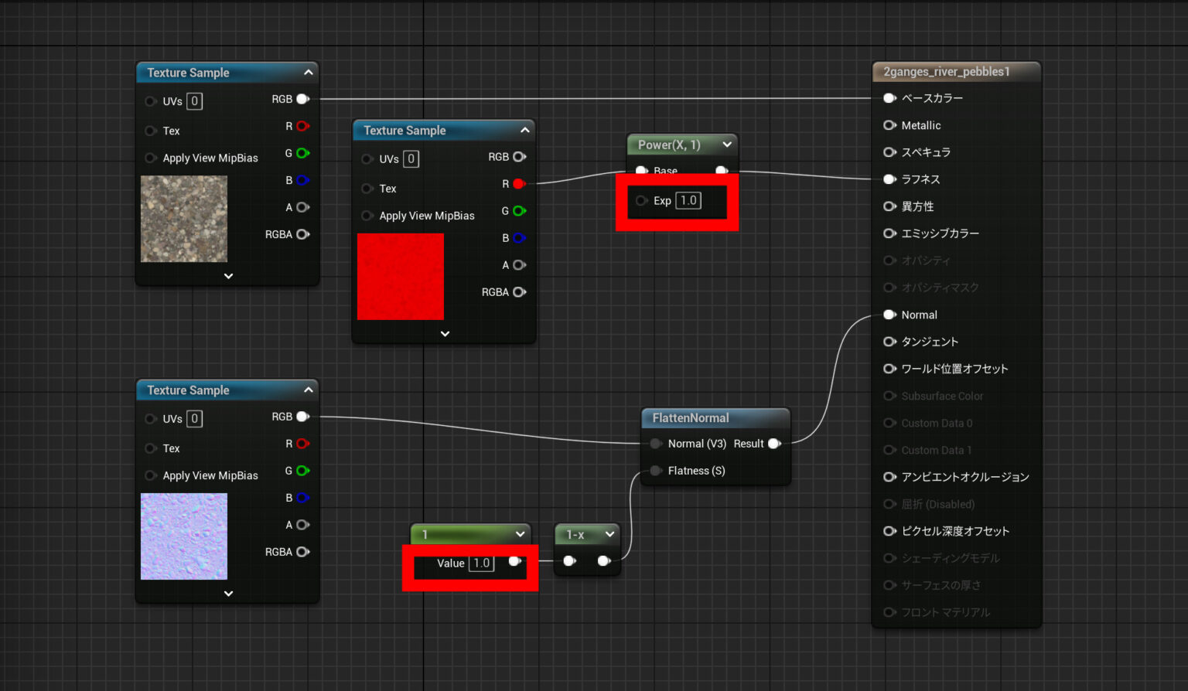Expand the bottom Texture Sample node chevron

pyautogui.click(x=228, y=594)
